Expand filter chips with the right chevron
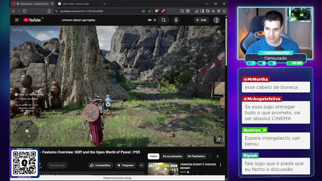Viewport: 322px width, 181px height. click(x=218, y=156)
